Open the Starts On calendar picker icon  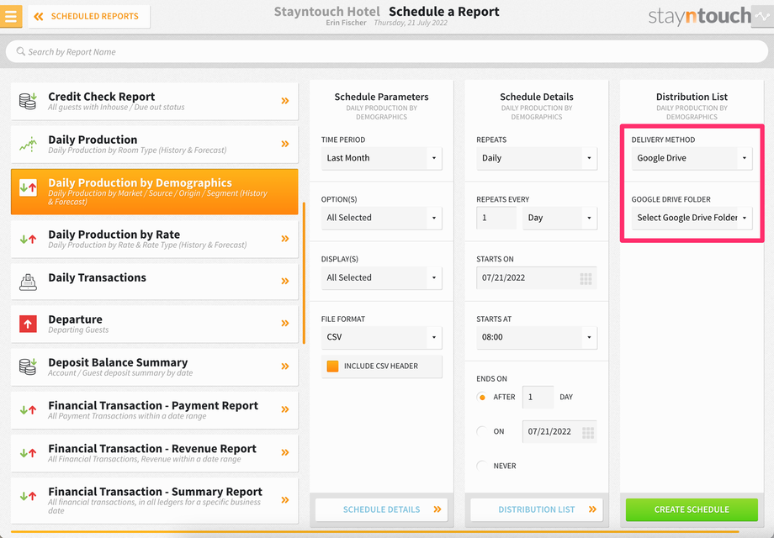point(586,279)
